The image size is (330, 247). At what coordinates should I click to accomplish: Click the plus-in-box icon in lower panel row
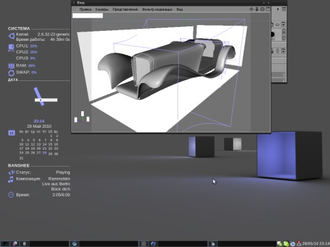pos(283,51)
